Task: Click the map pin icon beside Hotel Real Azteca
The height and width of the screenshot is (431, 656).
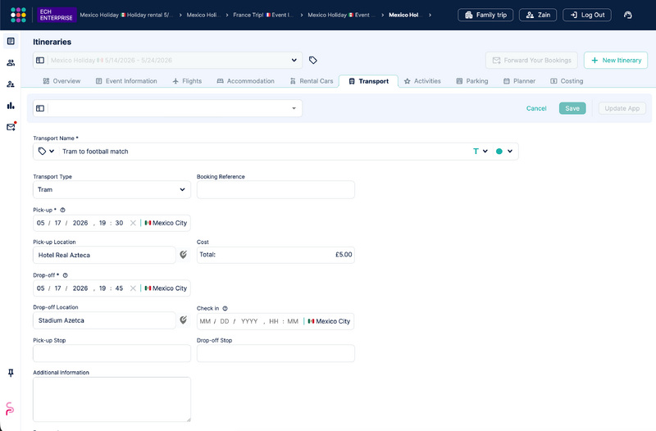Action: coord(183,255)
